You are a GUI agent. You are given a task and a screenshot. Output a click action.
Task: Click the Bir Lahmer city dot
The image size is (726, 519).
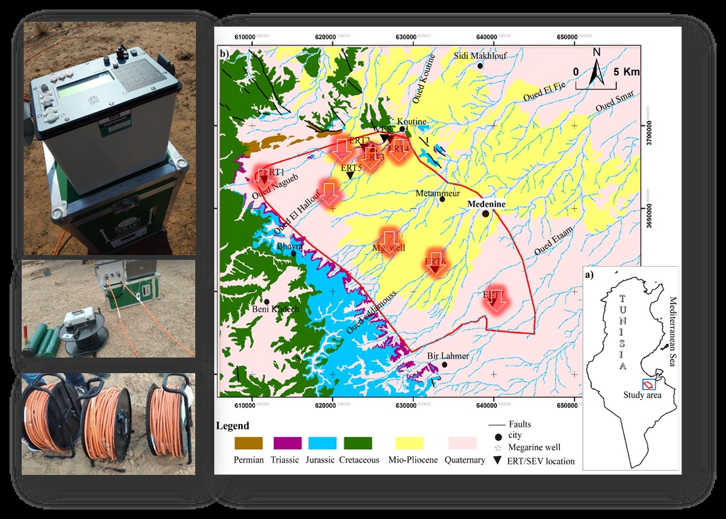click(445, 364)
